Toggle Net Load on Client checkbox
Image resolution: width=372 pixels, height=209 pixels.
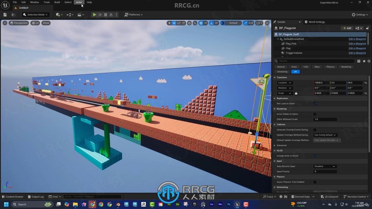click(x=315, y=104)
